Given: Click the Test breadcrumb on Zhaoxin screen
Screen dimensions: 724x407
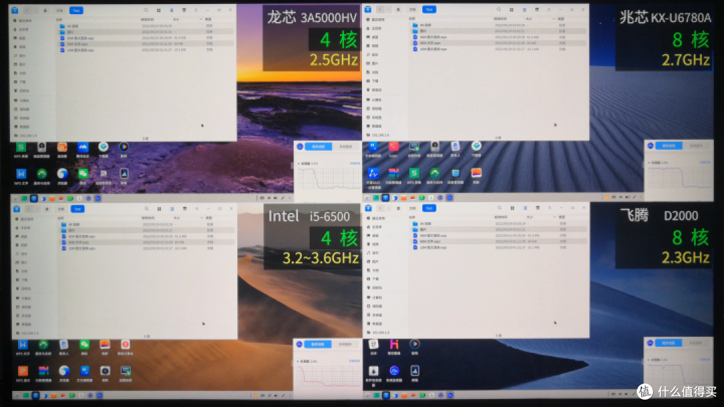Looking at the screenshot, I should point(429,9).
